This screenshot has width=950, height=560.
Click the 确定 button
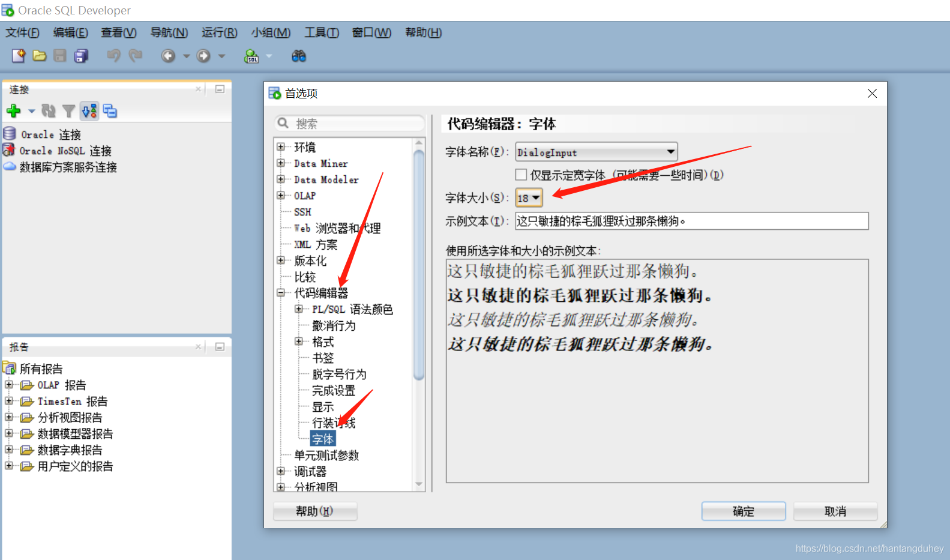[x=744, y=511]
